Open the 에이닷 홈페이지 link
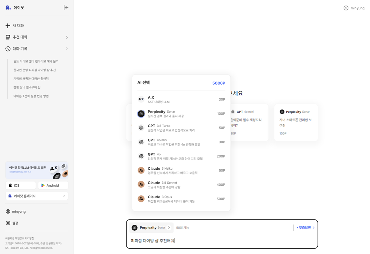The width and height of the screenshot is (370, 254). 36,196
